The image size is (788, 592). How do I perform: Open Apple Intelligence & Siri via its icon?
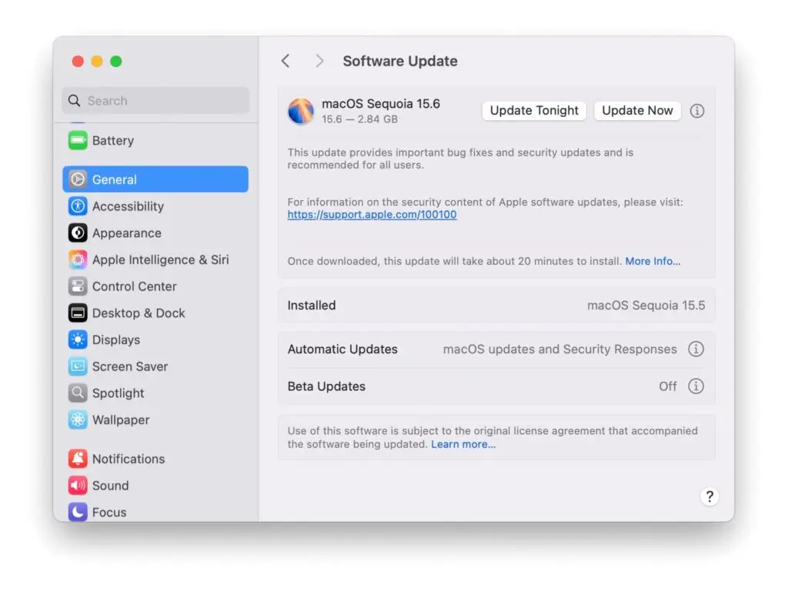point(78,259)
